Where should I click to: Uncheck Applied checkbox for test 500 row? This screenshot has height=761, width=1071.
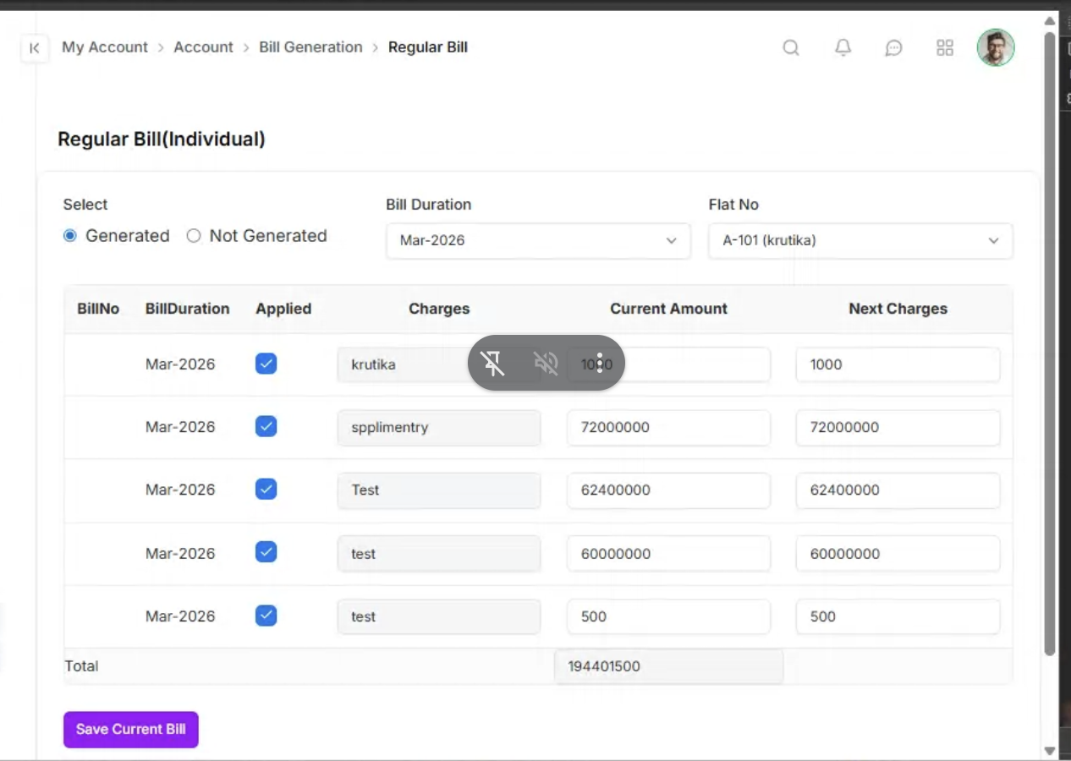(266, 615)
